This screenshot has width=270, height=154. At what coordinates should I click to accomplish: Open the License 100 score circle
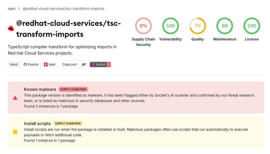click(251, 26)
